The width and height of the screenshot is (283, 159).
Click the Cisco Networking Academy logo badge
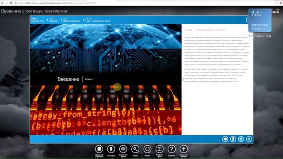(260, 20)
